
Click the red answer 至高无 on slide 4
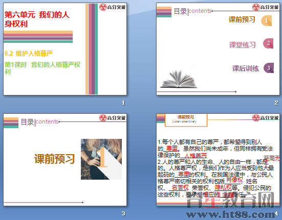click(x=272, y=158)
